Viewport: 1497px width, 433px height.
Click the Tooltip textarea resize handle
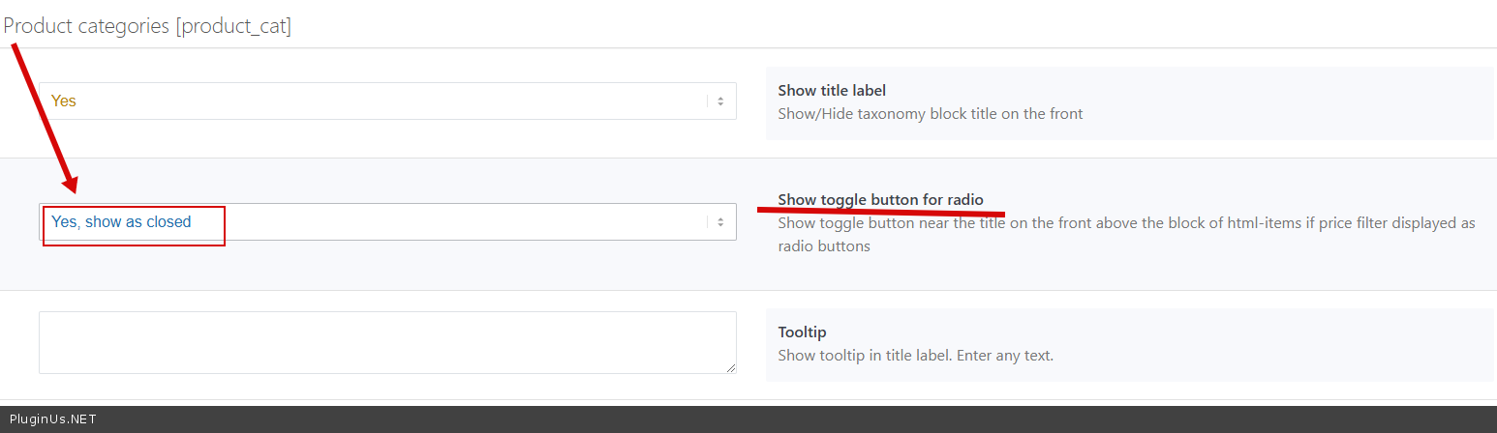731,368
